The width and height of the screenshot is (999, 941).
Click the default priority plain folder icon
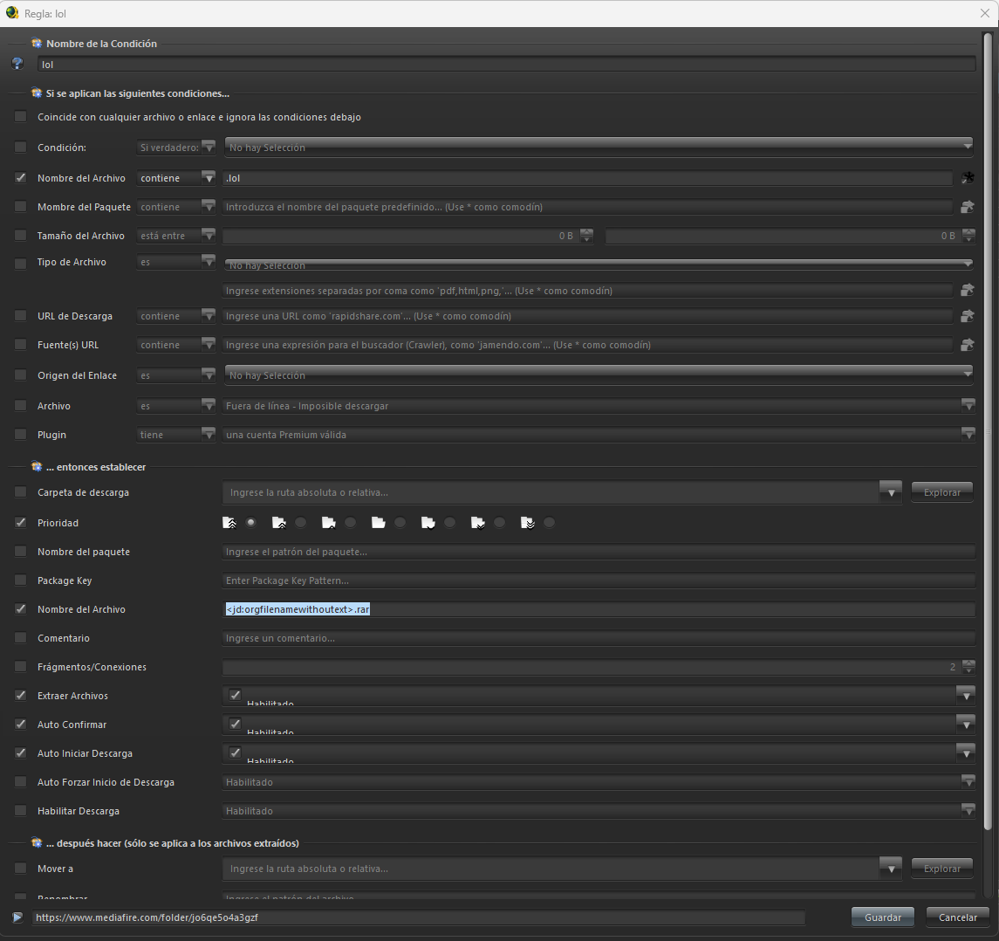pyautogui.click(x=379, y=523)
